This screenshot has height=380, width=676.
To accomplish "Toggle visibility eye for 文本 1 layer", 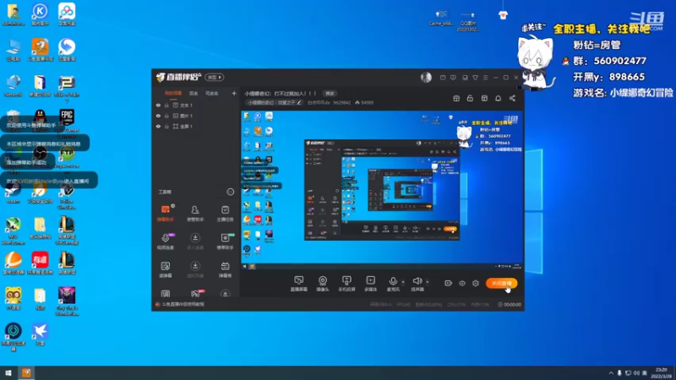I will click(158, 105).
